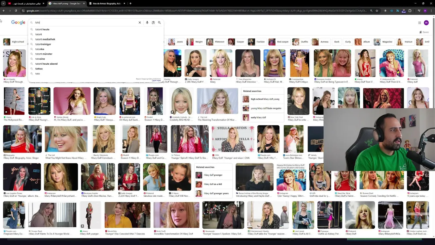Open the Google apps grid
This screenshot has width=435, height=245.
coord(420,23)
